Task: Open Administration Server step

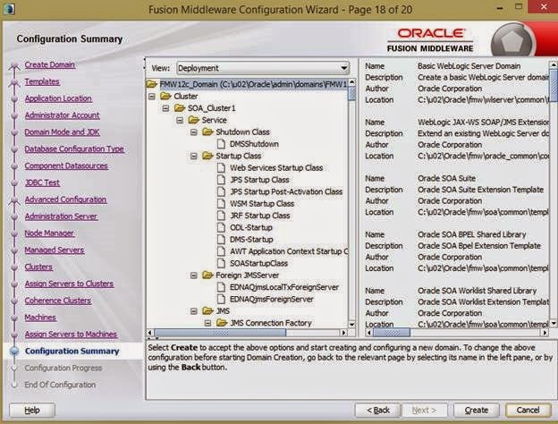Action: (61, 216)
